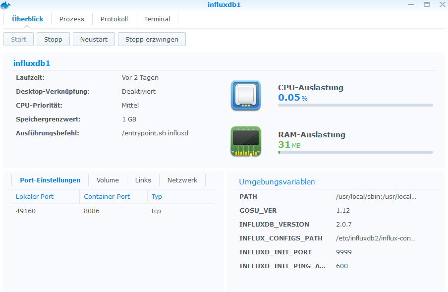Click the GOSU_VER variable name
This screenshot has height=292, width=448.
pyautogui.click(x=258, y=211)
